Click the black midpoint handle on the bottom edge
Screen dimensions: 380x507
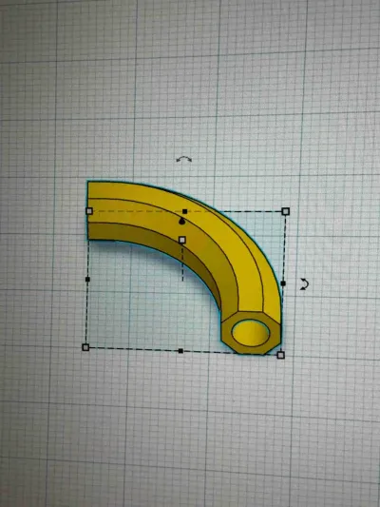point(180,351)
